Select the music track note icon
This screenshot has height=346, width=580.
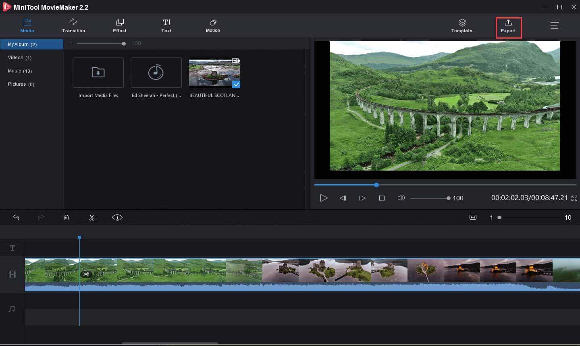(12, 309)
